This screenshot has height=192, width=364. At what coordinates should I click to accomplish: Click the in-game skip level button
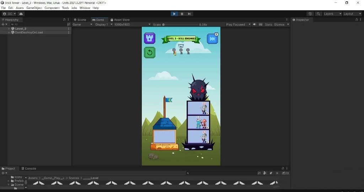pos(213,39)
